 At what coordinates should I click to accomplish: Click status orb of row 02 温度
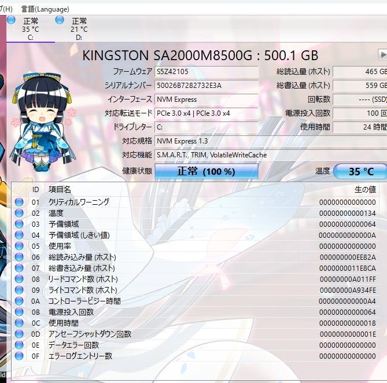pos(19,213)
